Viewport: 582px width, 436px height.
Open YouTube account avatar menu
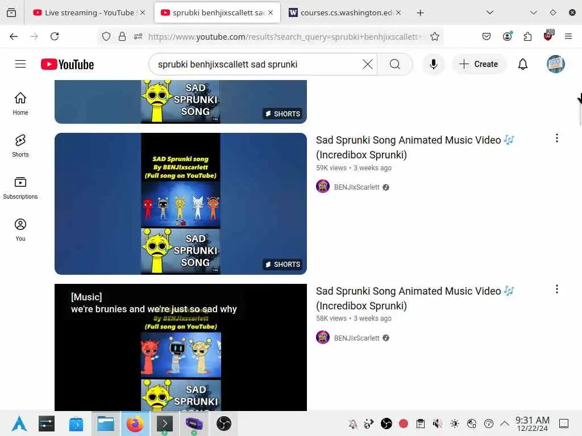tap(555, 64)
